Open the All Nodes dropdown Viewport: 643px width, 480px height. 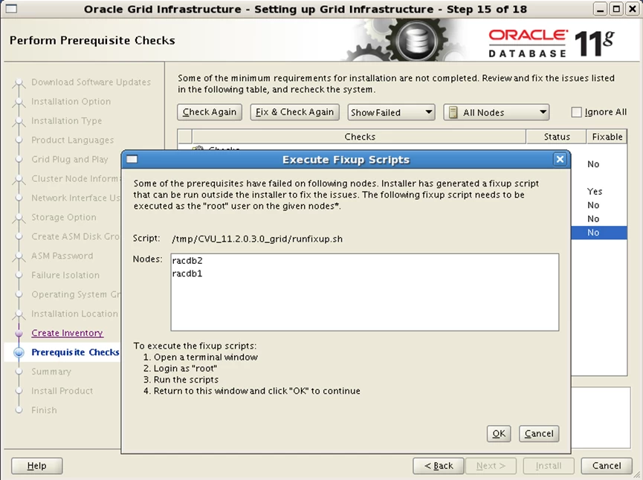497,112
